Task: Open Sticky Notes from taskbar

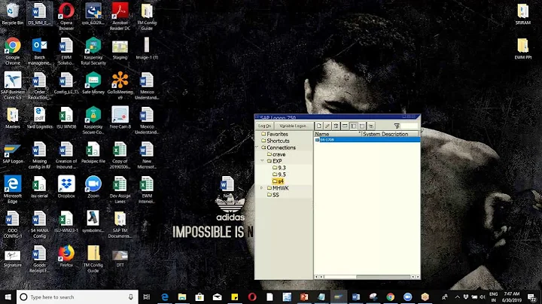Action: (x=234, y=297)
